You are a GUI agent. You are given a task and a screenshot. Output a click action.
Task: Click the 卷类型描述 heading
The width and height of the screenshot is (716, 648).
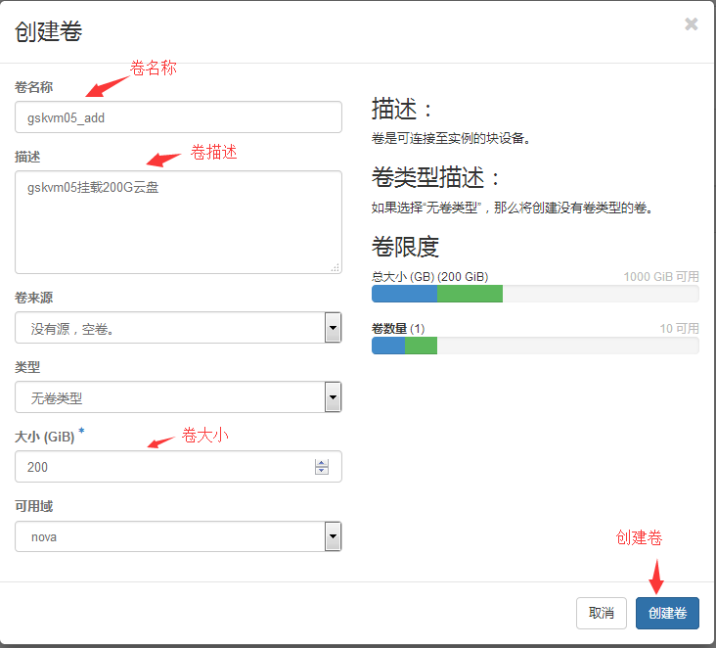click(436, 177)
